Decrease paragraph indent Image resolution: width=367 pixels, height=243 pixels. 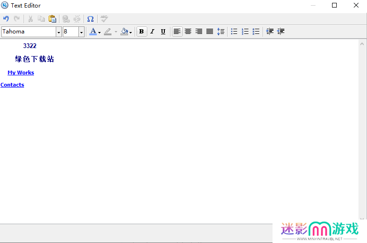coord(281,31)
